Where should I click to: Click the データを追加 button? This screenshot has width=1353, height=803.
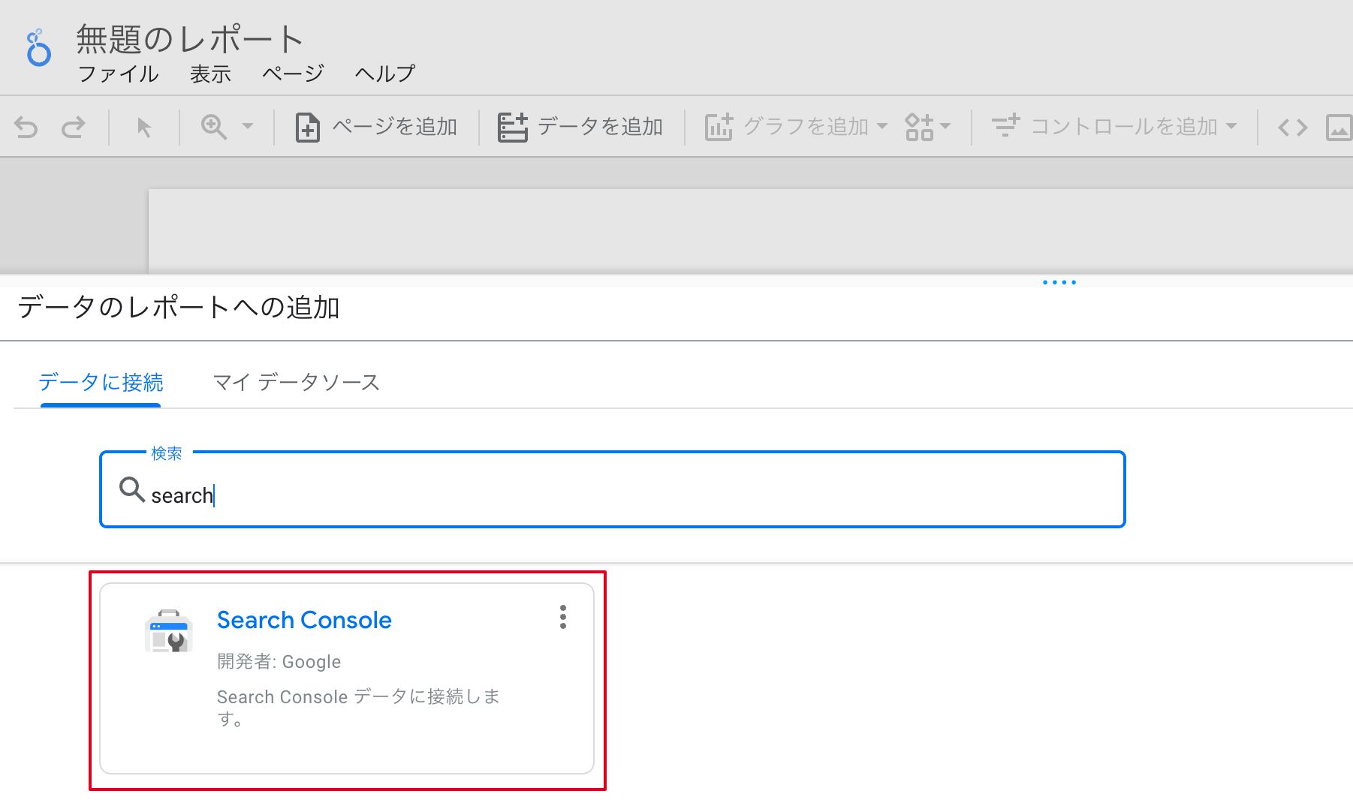click(580, 127)
